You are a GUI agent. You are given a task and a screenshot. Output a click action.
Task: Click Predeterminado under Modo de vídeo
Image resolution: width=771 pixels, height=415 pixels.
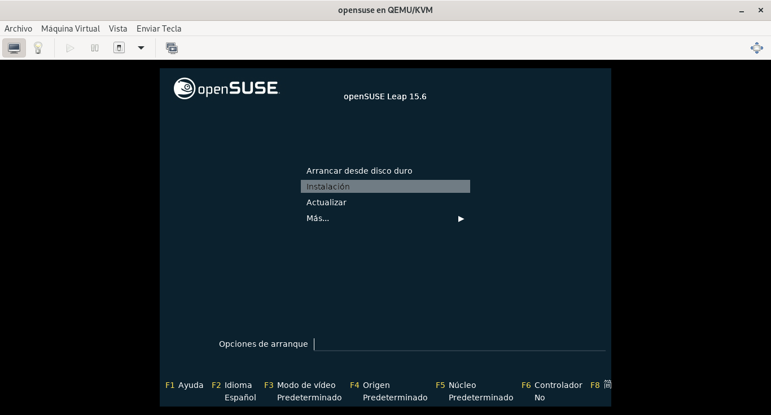309,398
